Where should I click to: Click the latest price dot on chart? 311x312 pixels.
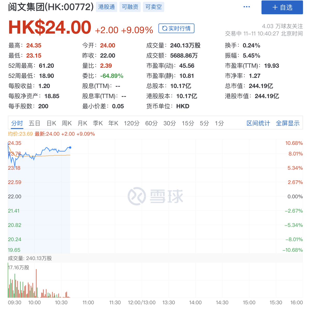click(70, 147)
